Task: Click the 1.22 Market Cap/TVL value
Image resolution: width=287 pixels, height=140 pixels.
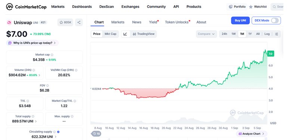Action: click(64, 106)
